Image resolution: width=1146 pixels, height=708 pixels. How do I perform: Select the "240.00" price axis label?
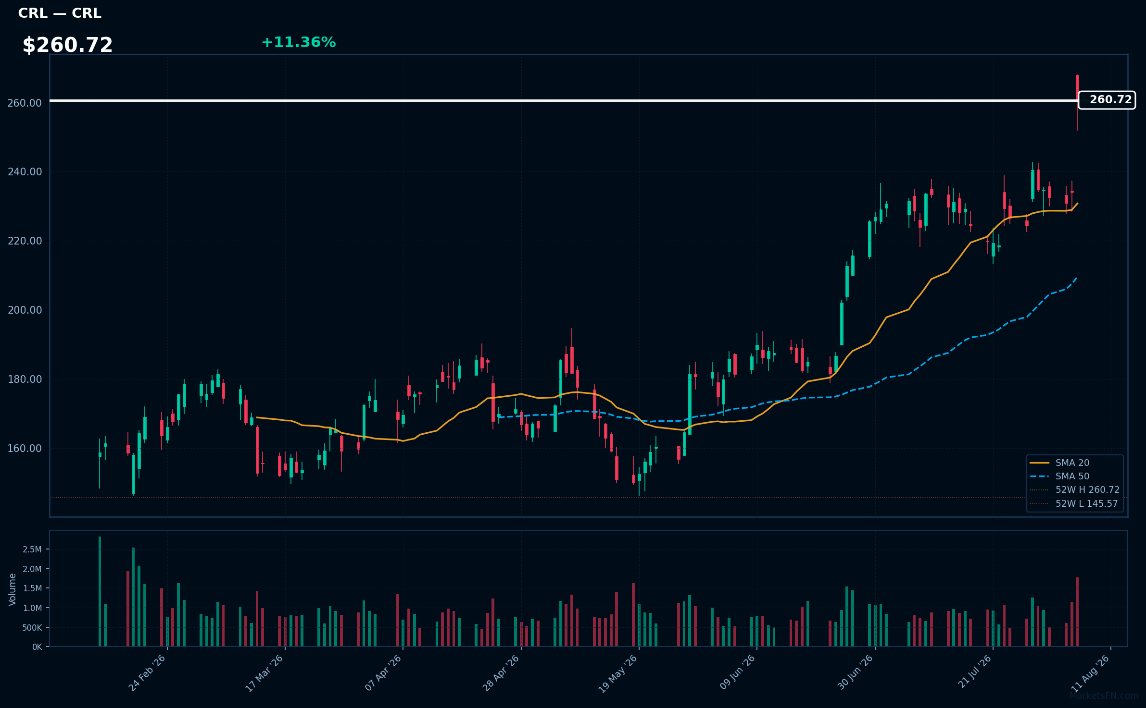pos(25,172)
